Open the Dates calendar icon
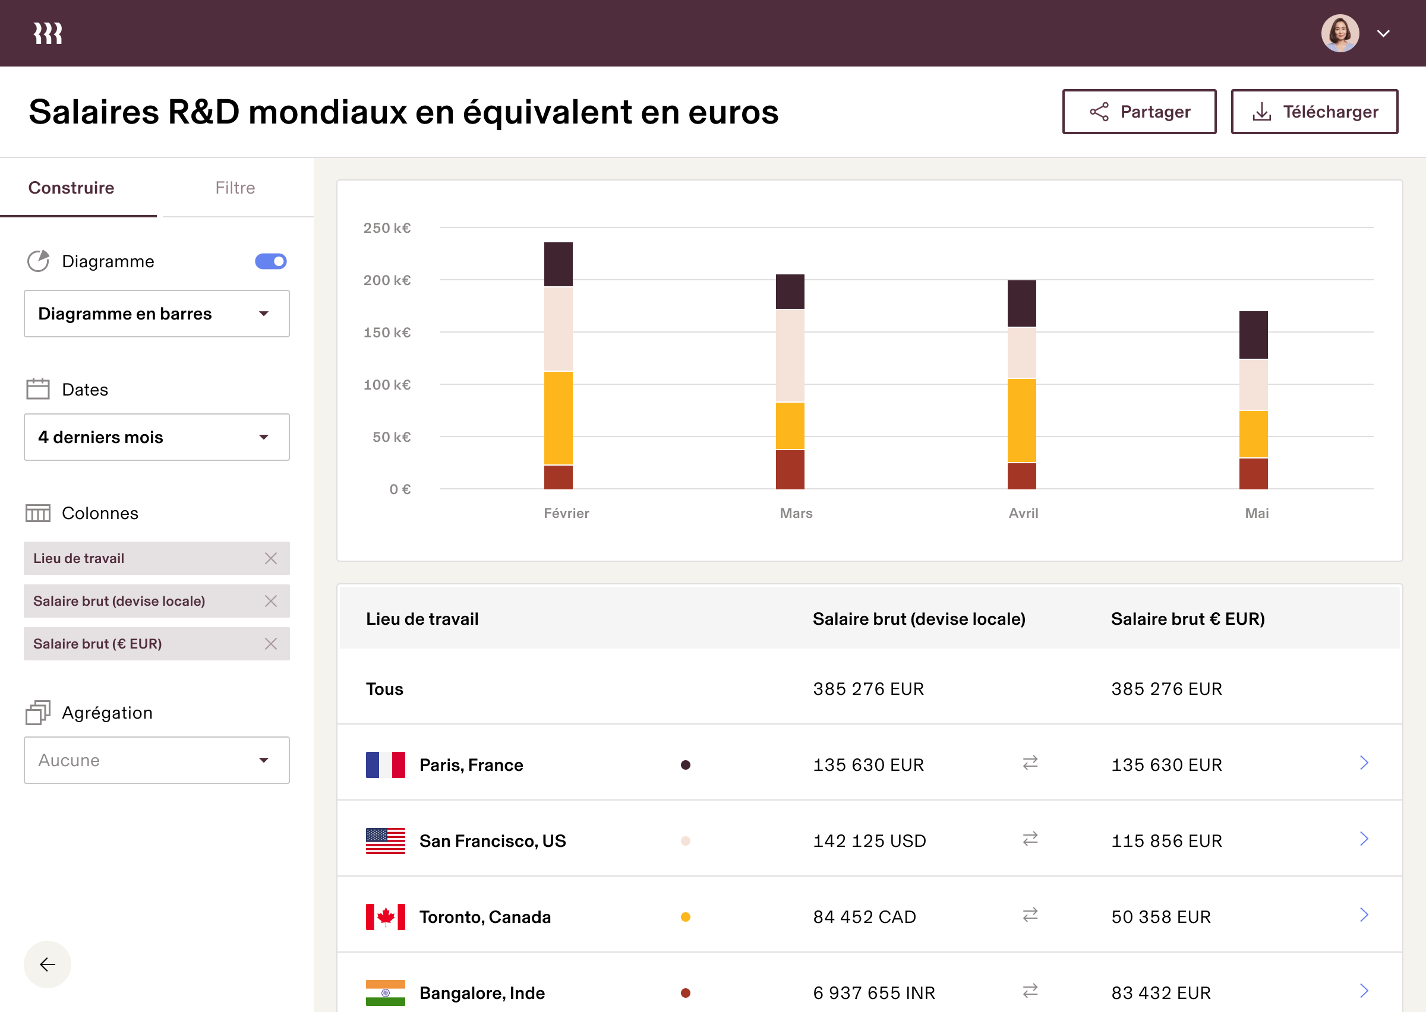The height and width of the screenshot is (1012, 1426). (37, 388)
